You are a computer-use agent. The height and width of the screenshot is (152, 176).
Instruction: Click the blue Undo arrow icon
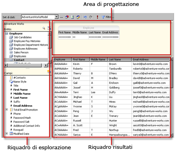[85, 17]
